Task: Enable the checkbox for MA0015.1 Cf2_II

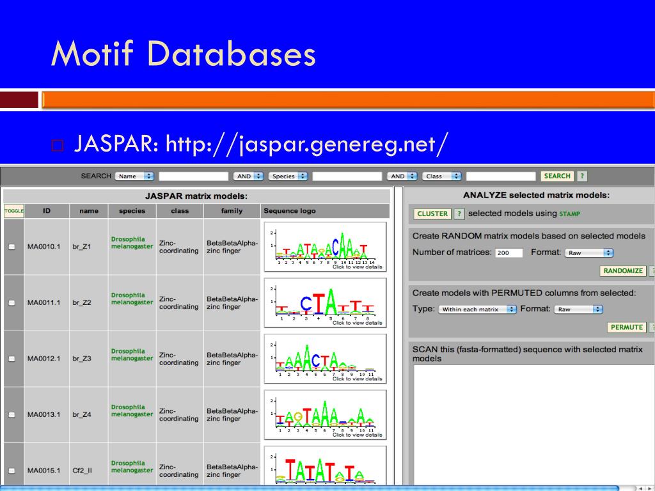Action: click(x=12, y=471)
